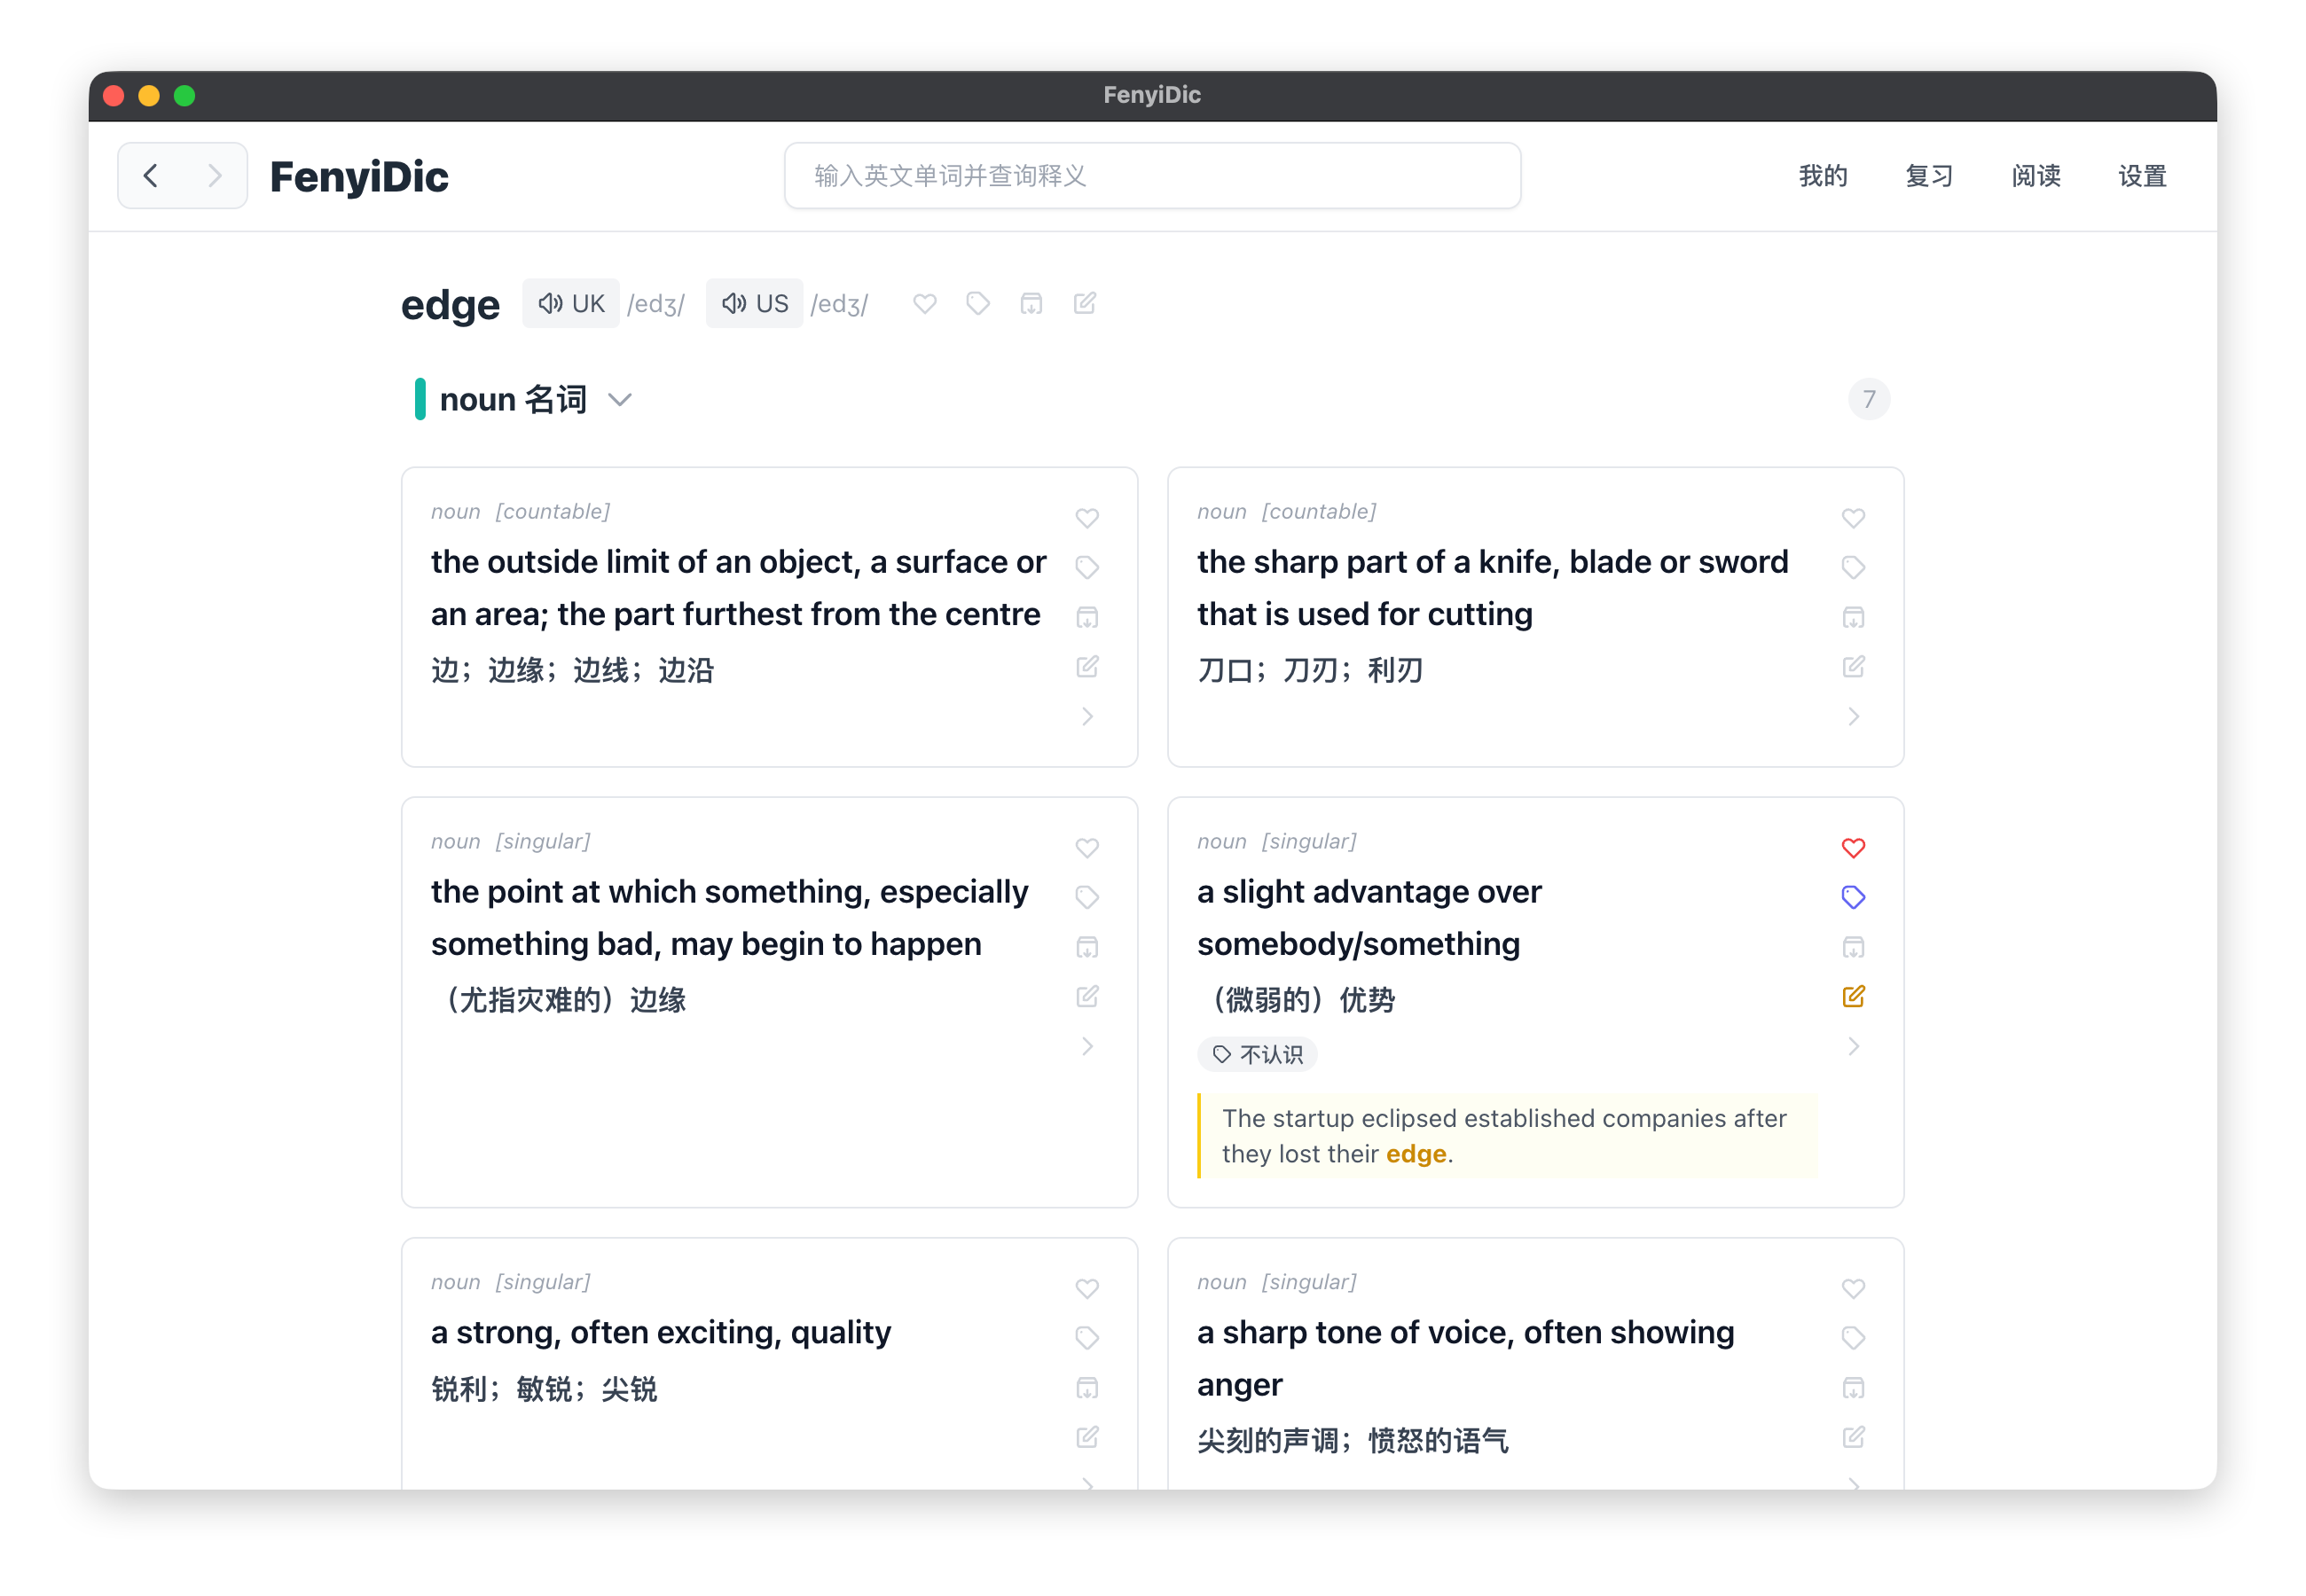Open the 复习 review page
Viewport: 2306px width, 1596px height.
pyautogui.click(x=1929, y=176)
